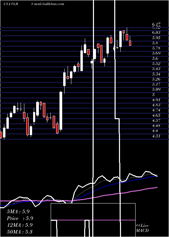Click the 5.52 price axis label
Screen dimensions: 169x237
click(156, 64)
